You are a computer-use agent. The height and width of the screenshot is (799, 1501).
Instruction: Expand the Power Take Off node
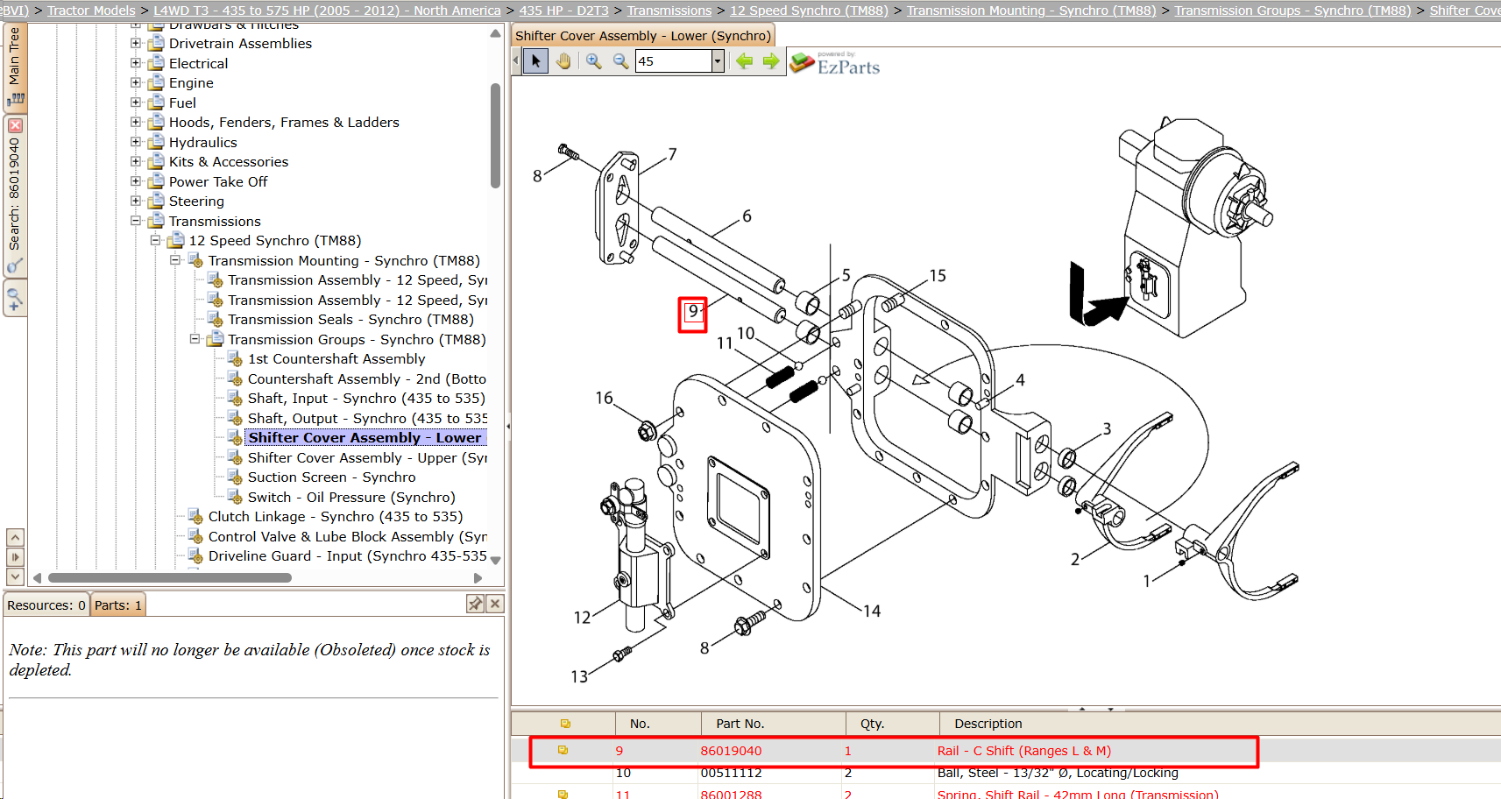(x=136, y=181)
